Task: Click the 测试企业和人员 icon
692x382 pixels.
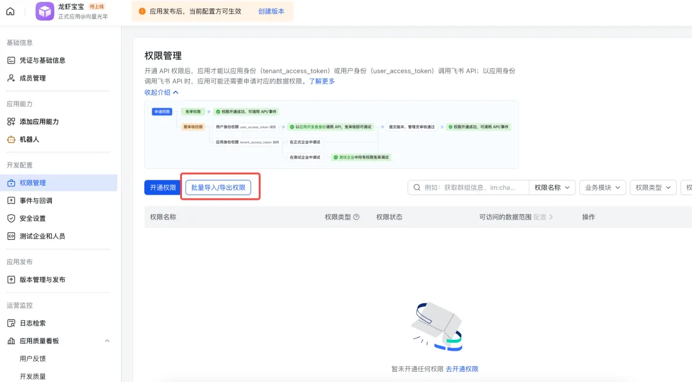Action: [x=11, y=236]
